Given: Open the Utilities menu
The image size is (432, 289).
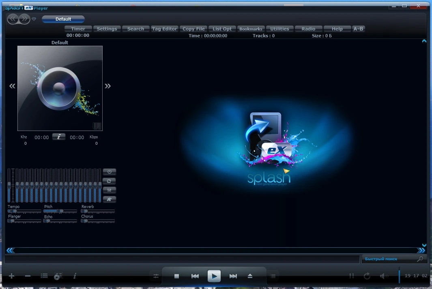Looking at the screenshot, I should (279, 29).
